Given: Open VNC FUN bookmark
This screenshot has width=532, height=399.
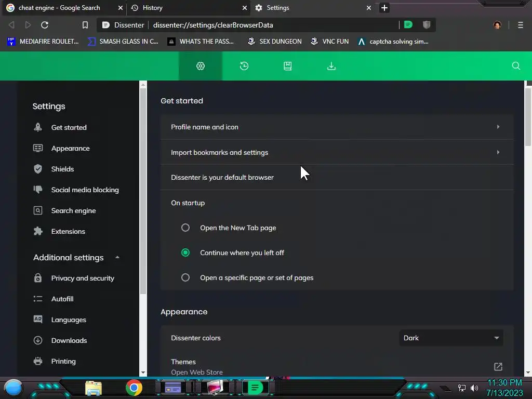Looking at the screenshot, I should point(329,42).
